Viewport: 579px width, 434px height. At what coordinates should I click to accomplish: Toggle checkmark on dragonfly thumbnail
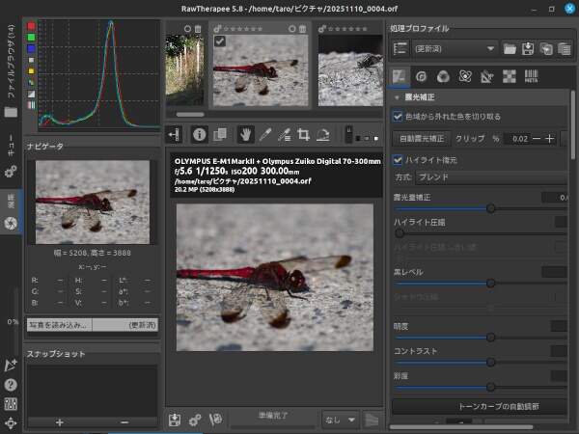pos(220,41)
